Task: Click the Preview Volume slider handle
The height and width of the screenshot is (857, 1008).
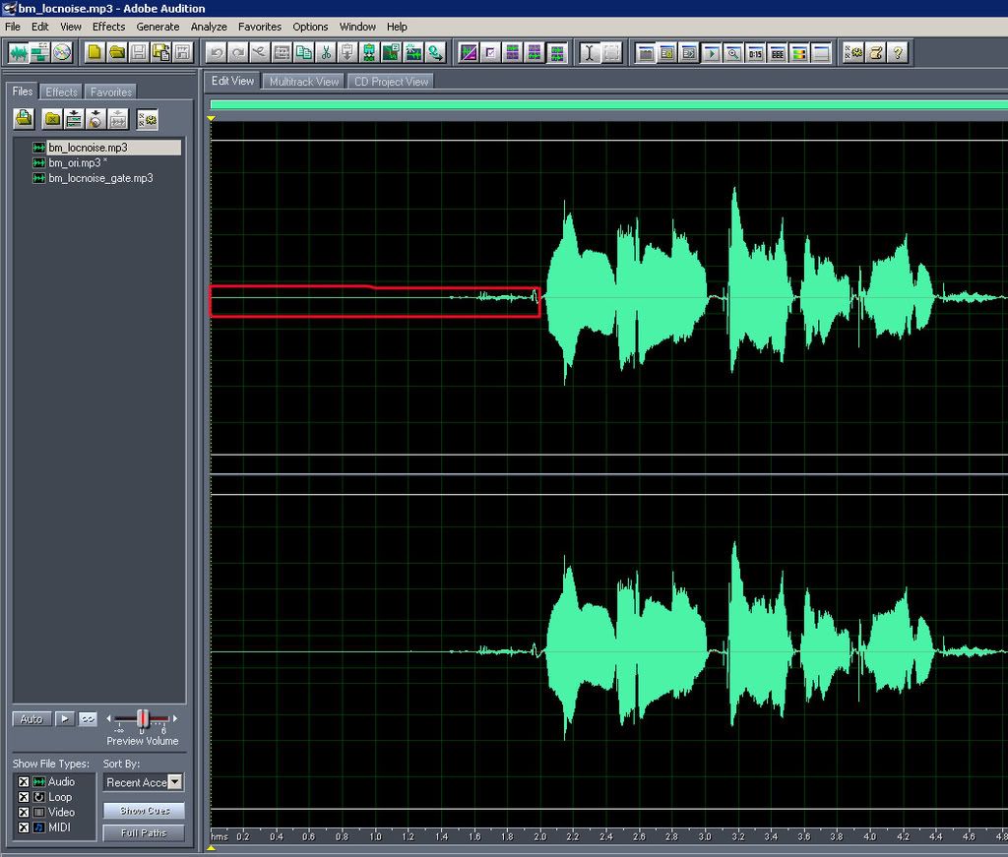Action: (x=144, y=719)
